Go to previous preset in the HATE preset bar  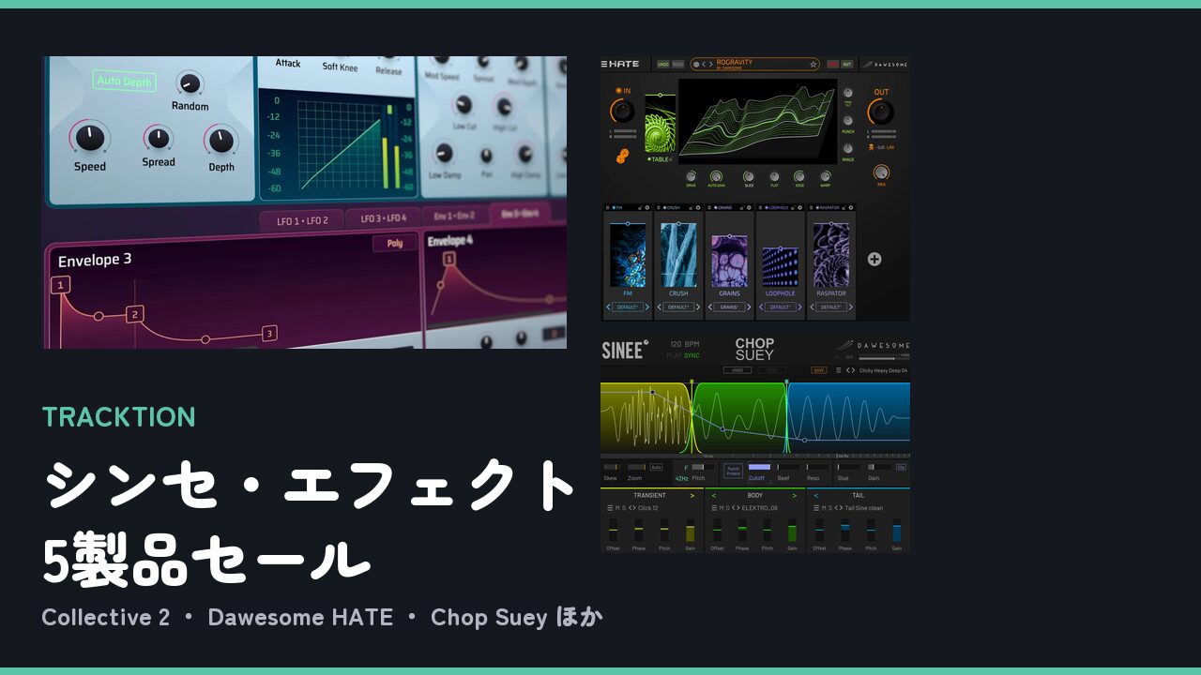click(704, 65)
